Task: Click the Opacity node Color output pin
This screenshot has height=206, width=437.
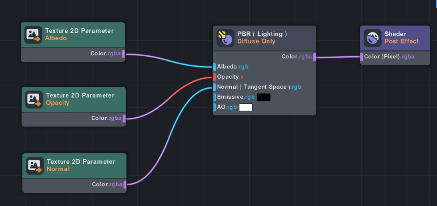Action: [124, 118]
